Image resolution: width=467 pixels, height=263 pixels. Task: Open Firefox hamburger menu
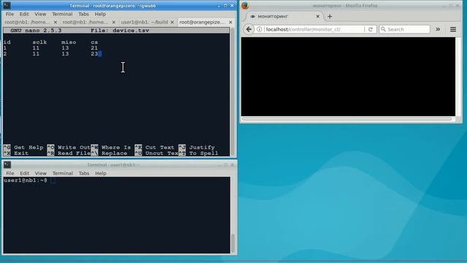453,29
